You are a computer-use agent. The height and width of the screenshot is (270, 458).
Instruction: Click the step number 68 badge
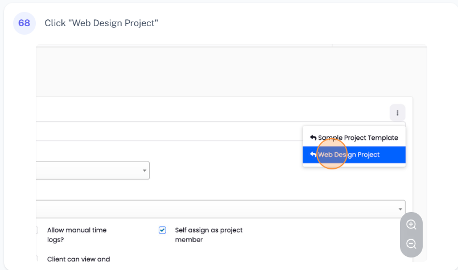coord(24,23)
